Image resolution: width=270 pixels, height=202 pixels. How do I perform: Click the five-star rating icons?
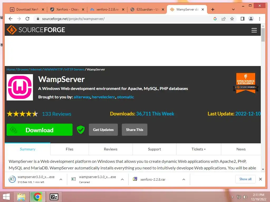pos(22,114)
